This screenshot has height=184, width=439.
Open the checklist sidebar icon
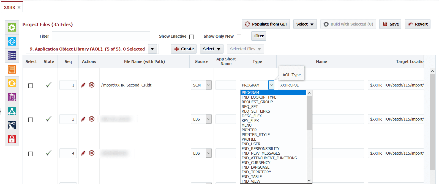pos(12,55)
